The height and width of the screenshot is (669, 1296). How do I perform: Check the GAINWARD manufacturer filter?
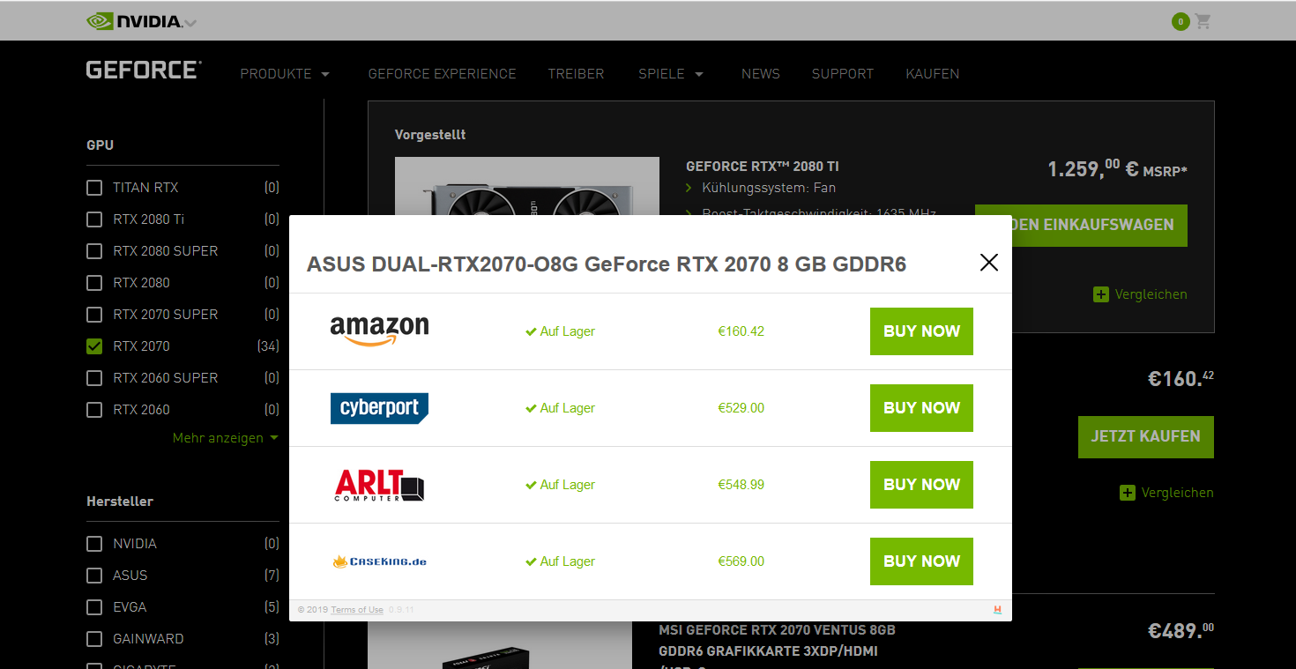(x=94, y=639)
